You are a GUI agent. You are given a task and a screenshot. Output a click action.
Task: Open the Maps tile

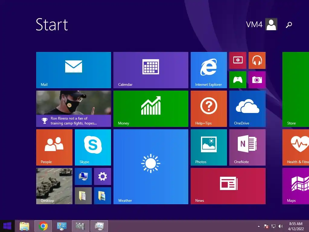(296, 186)
